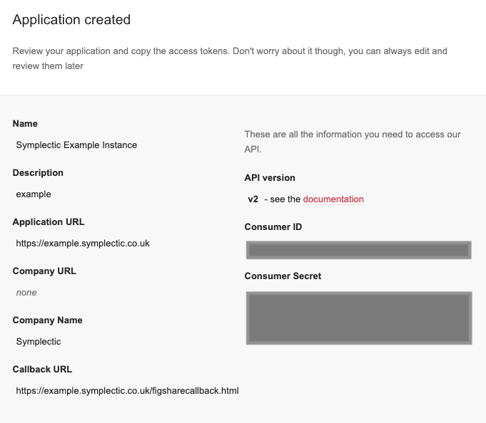The image size is (486, 423).
Task: Click the redacted Consumer Secret box
Action: 358,318
